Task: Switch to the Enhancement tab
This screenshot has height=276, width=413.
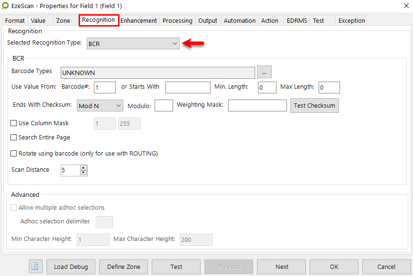Action: coord(138,20)
